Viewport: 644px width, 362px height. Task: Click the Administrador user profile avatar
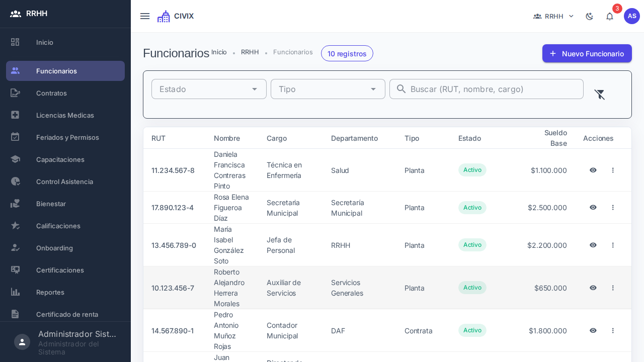click(x=22, y=342)
